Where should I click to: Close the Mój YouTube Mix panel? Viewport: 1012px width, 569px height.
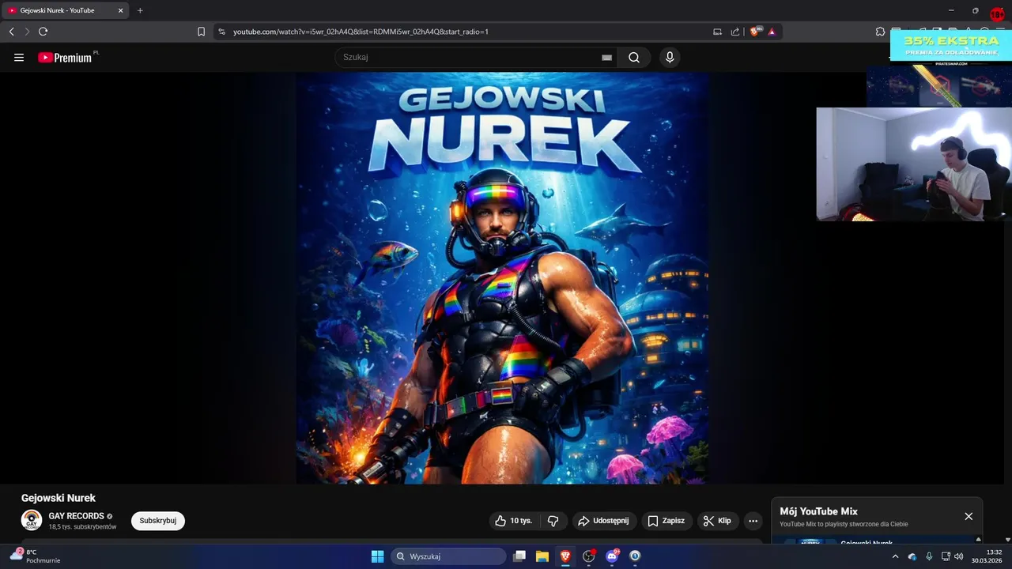pos(969,516)
